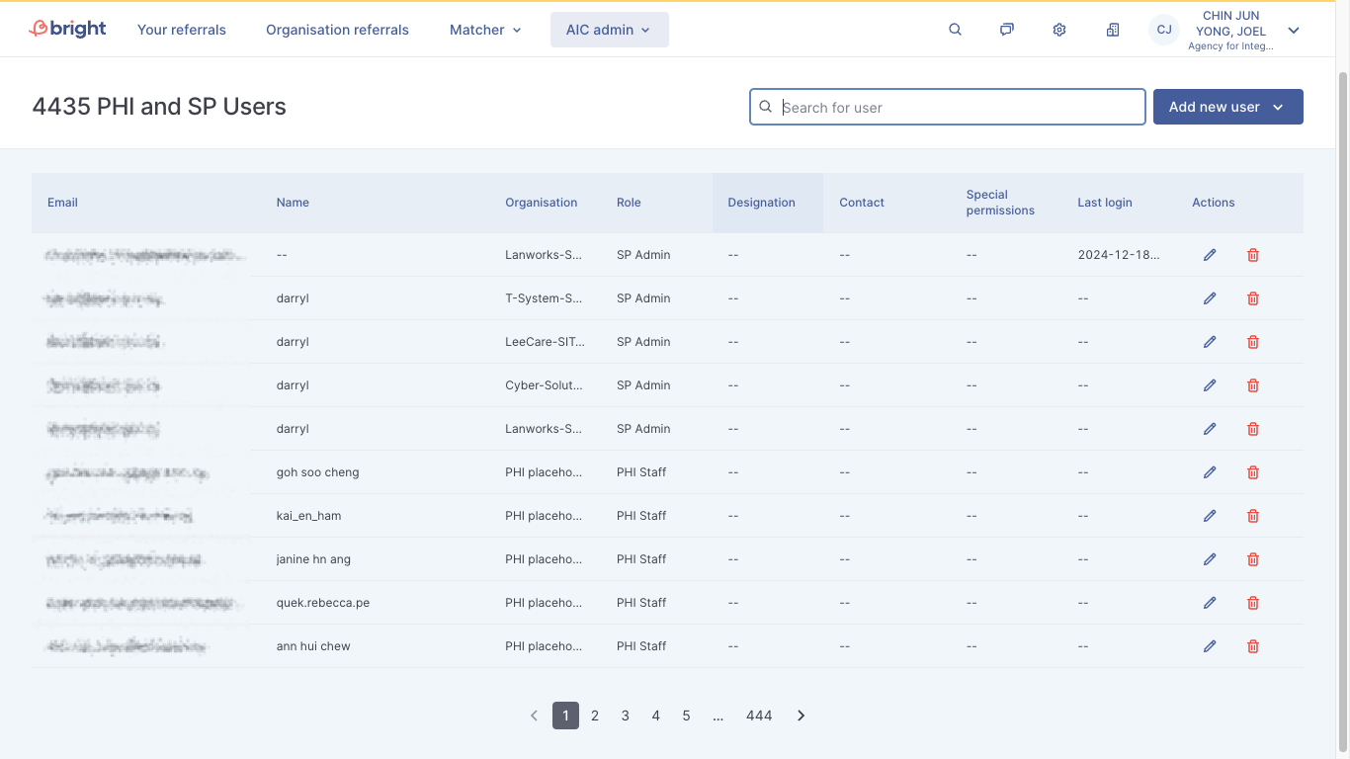
Task: Delete darryl's T-System SP Admin row
Action: [x=1253, y=298]
